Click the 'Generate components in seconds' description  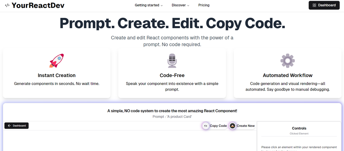(57, 84)
